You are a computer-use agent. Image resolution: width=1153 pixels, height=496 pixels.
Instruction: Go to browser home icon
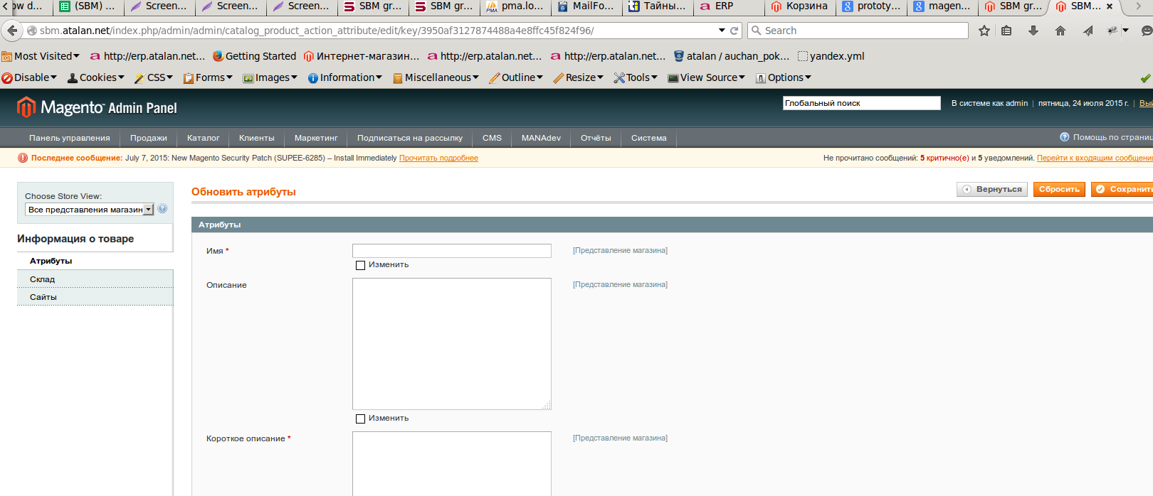pyautogui.click(x=1060, y=31)
